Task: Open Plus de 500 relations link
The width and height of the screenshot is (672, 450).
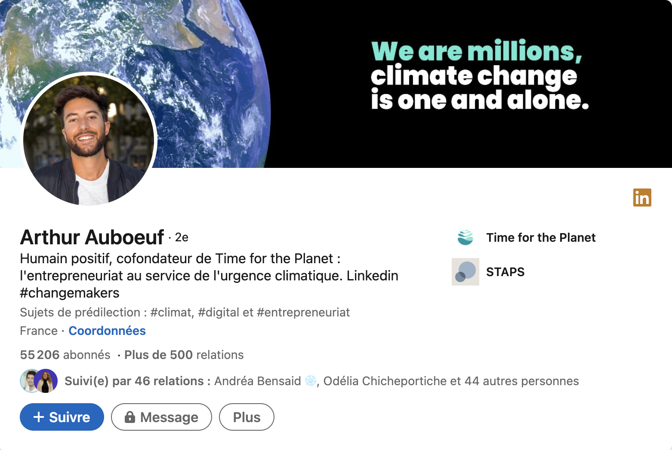Action: (x=184, y=355)
